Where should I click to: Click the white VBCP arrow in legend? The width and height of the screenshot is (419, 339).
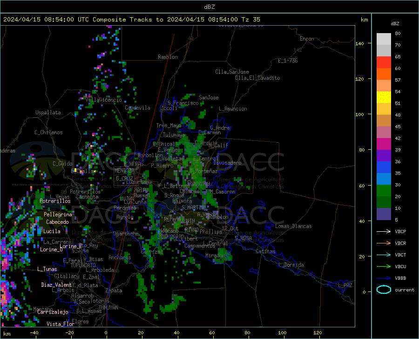(x=384, y=231)
